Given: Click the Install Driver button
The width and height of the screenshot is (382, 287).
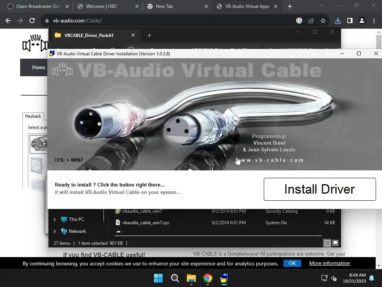Looking at the screenshot, I should [x=320, y=189].
